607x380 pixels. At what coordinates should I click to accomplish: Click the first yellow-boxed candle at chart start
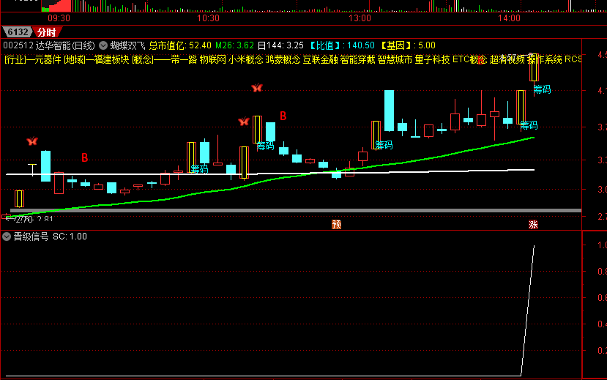pyautogui.click(x=19, y=198)
